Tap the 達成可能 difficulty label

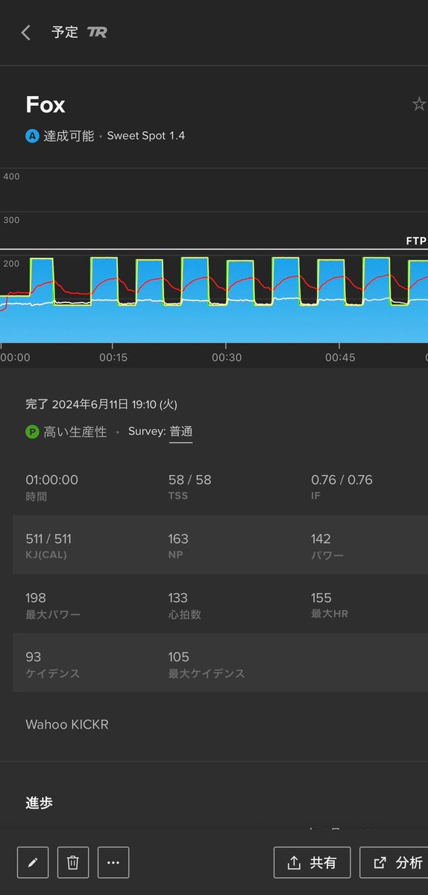69,136
